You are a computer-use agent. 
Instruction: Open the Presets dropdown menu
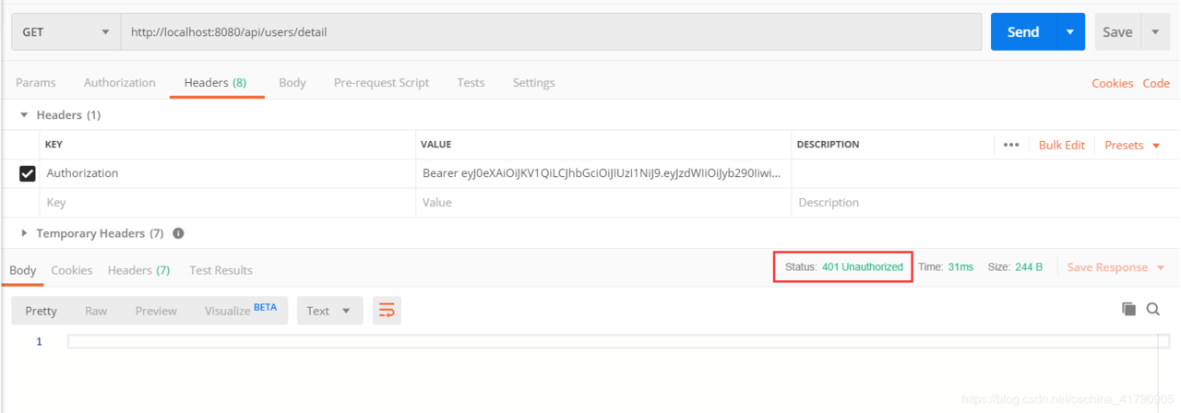click(x=1132, y=145)
